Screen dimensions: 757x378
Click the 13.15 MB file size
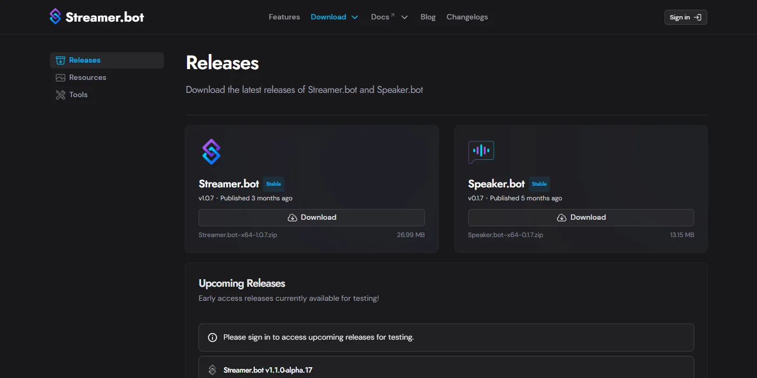(x=682, y=235)
